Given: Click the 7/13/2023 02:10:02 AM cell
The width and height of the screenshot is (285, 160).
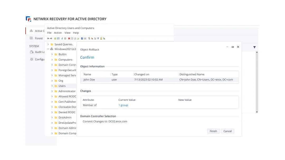Looking at the screenshot, I should point(148,79).
